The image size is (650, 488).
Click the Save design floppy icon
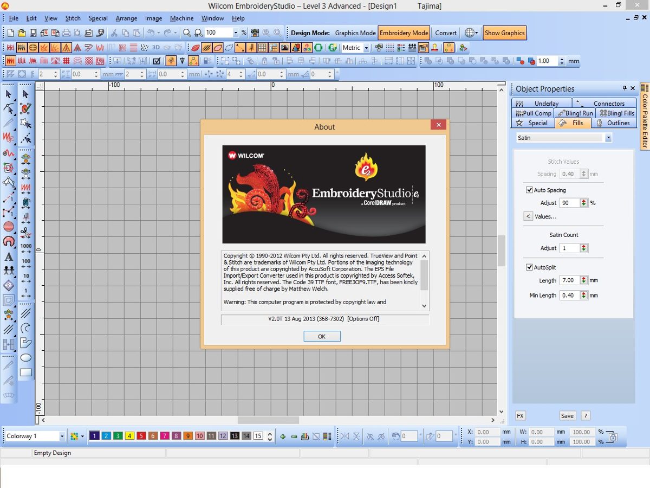(33, 33)
